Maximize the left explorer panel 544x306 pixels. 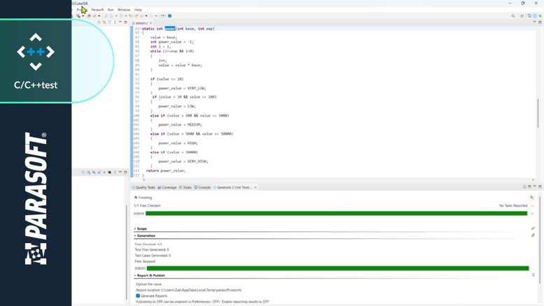coord(126,22)
